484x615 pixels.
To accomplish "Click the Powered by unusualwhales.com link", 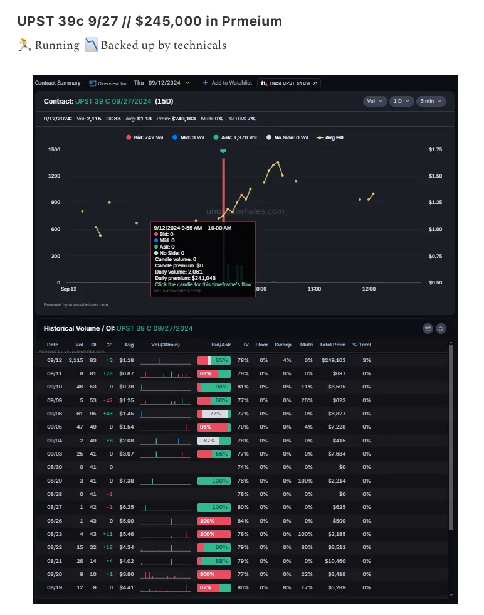I will (76, 305).
